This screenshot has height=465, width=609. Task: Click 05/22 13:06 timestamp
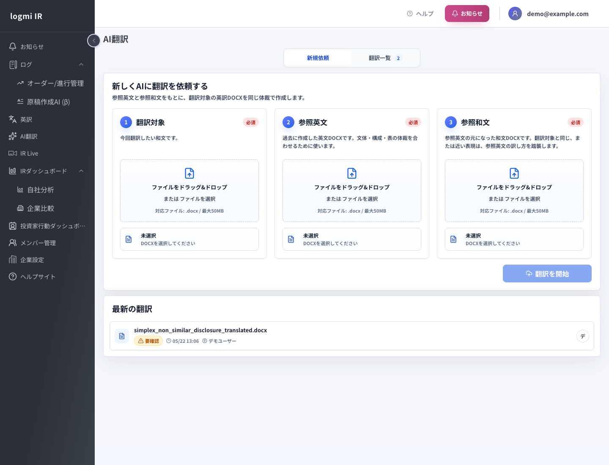(183, 341)
